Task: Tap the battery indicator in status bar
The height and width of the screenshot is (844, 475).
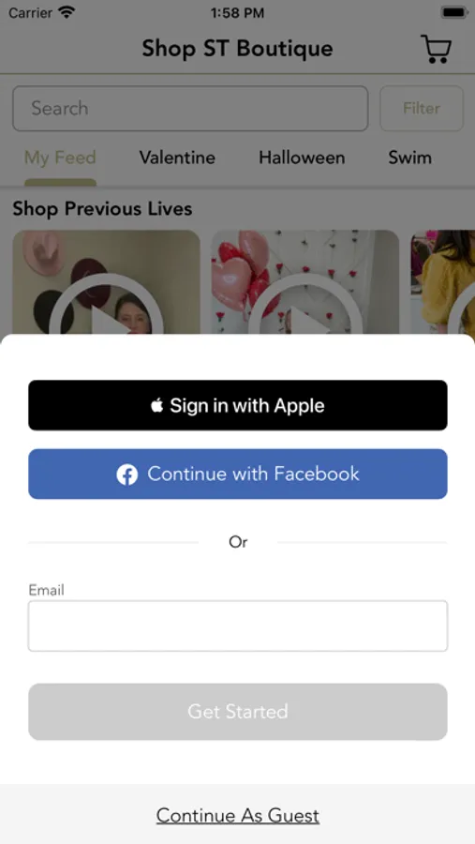Action: pyautogui.click(x=454, y=12)
